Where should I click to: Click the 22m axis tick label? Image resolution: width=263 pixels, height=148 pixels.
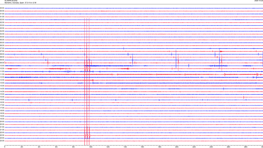(194, 147)
